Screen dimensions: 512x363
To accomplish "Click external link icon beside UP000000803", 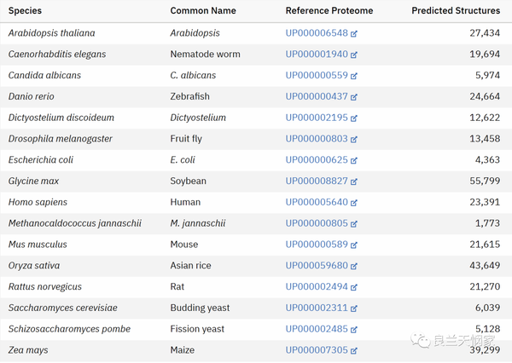I will coord(354,139).
